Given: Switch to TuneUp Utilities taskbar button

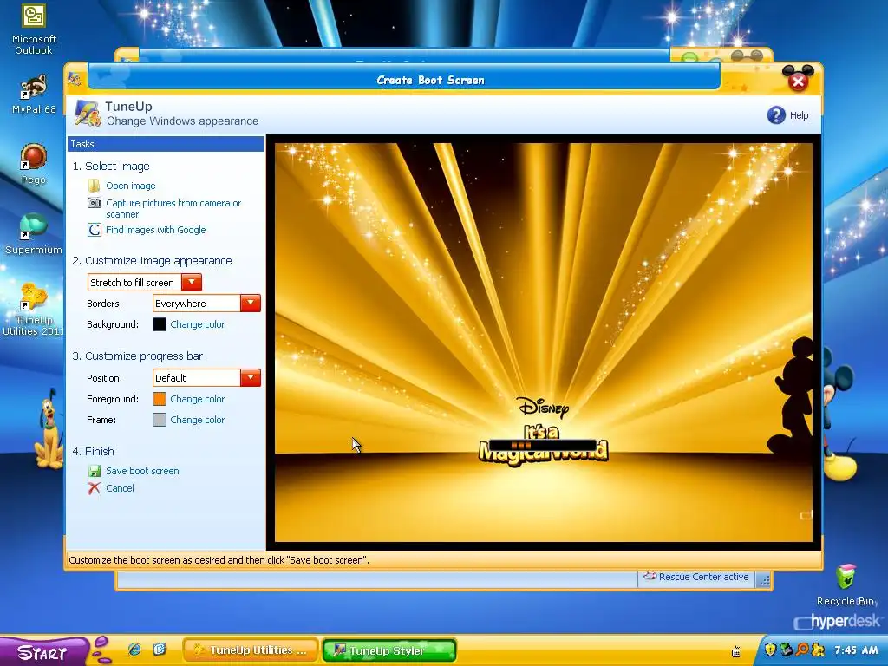Looking at the screenshot, I should coord(251,650).
